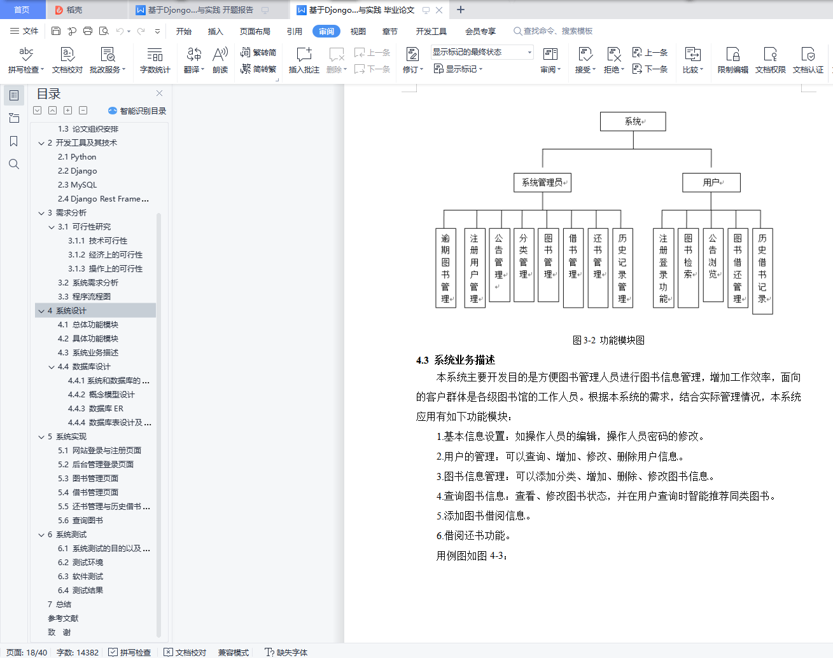Screen dimensions: 833x658
Task: Open the spell check (拼写检查) tool
Action: point(26,60)
